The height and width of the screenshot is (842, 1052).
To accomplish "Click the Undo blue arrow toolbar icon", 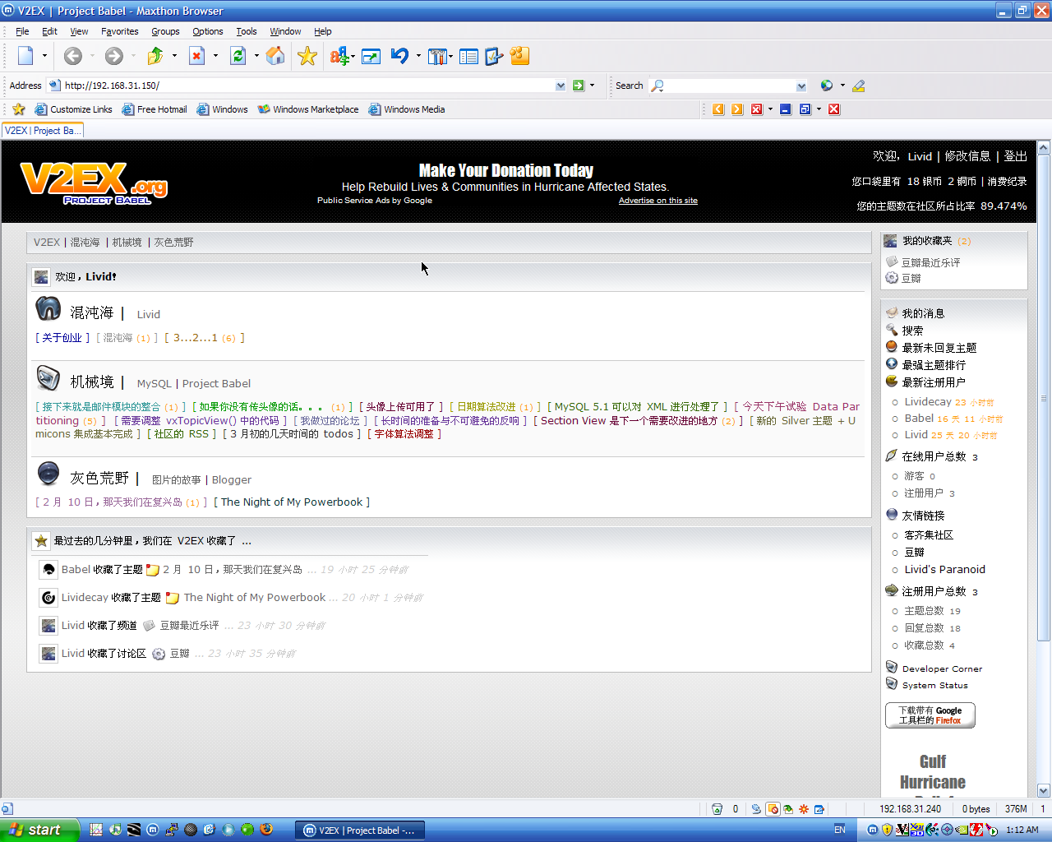I will click(399, 56).
